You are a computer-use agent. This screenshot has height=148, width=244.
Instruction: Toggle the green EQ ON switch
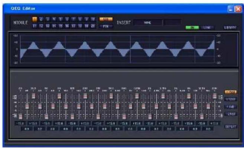tap(192, 28)
